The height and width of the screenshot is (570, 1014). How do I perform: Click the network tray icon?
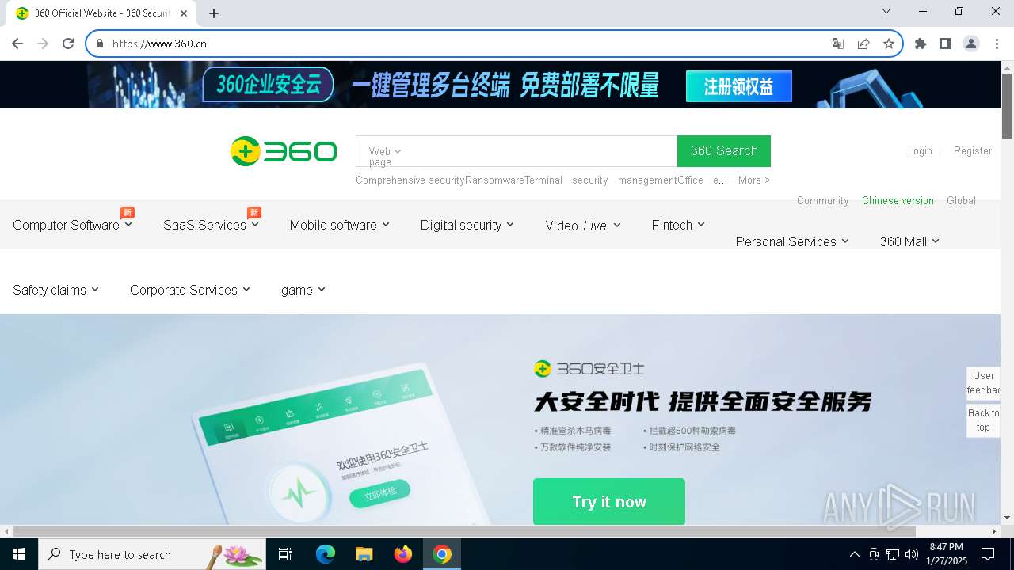pos(893,554)
